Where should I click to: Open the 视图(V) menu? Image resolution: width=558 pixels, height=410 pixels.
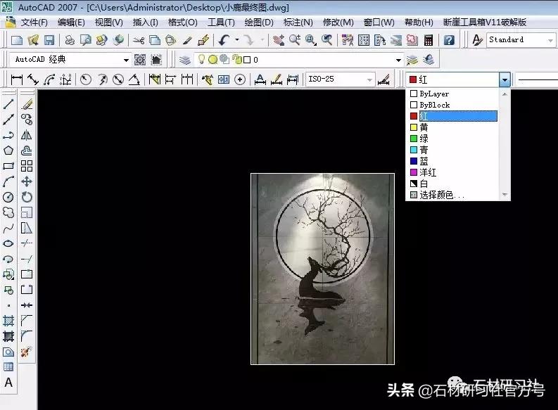pyautogui.click(x=108, y=23)
